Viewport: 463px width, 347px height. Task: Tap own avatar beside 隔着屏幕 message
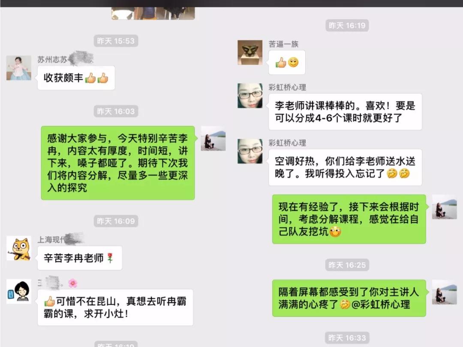445,292
